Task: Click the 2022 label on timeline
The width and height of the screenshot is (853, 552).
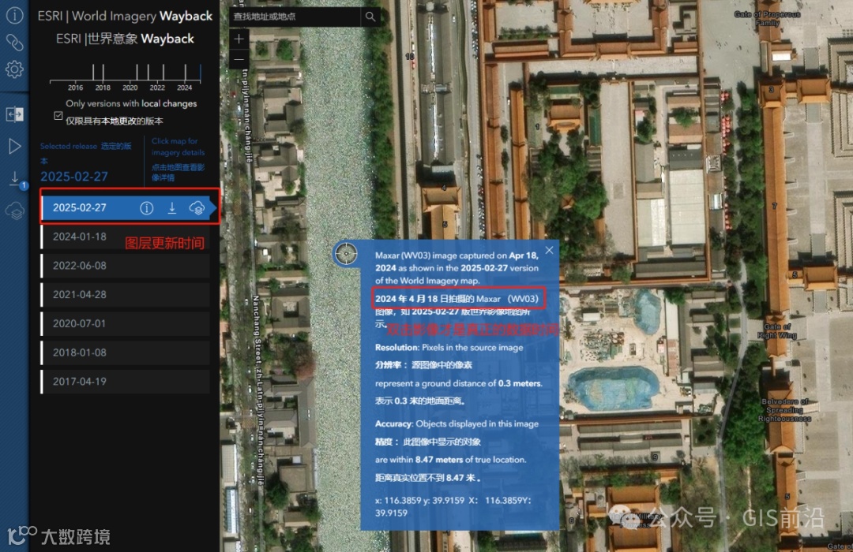Action: pos(157,88)
